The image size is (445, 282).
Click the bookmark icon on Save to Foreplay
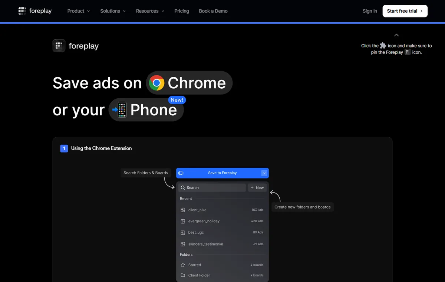coord(181,173)
